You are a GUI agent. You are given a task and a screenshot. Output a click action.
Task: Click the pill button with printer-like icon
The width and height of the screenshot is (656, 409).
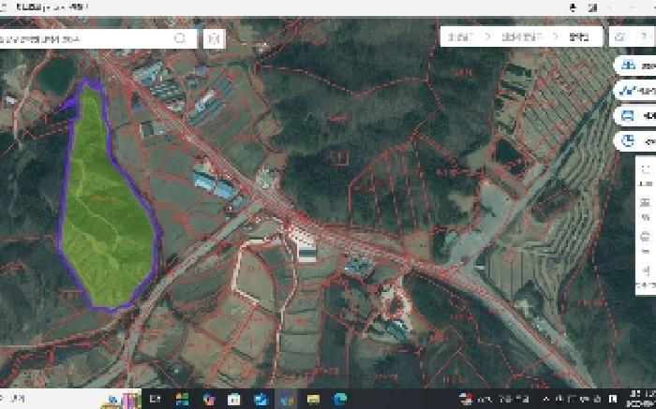(635, 116)
